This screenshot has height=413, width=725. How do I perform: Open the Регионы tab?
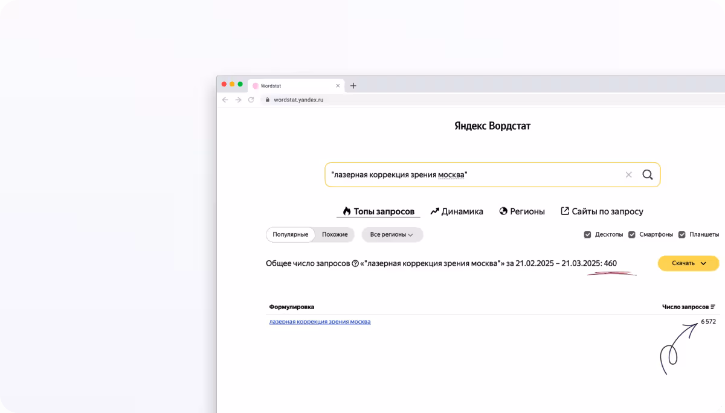tap(522, 211)
